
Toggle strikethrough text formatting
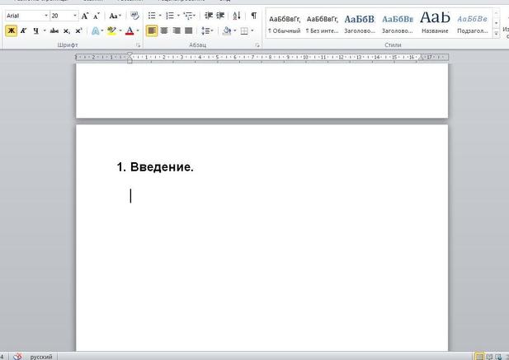(x=54, y=30)
